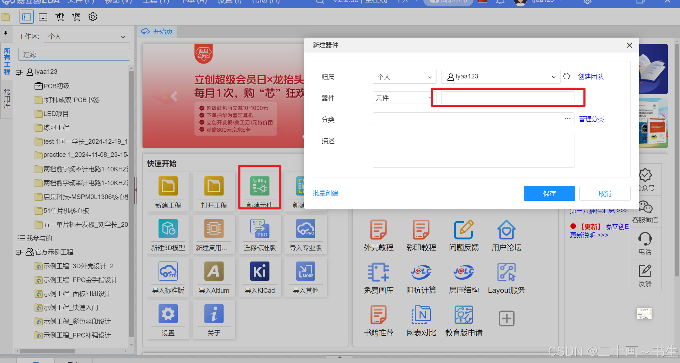Click the 导入KiCad icon
Screen dimensions: 680x363
coord(260,271)
